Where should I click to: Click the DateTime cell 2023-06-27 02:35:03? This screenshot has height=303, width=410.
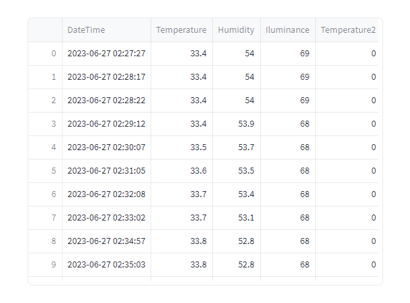click(x=106, y=265)
